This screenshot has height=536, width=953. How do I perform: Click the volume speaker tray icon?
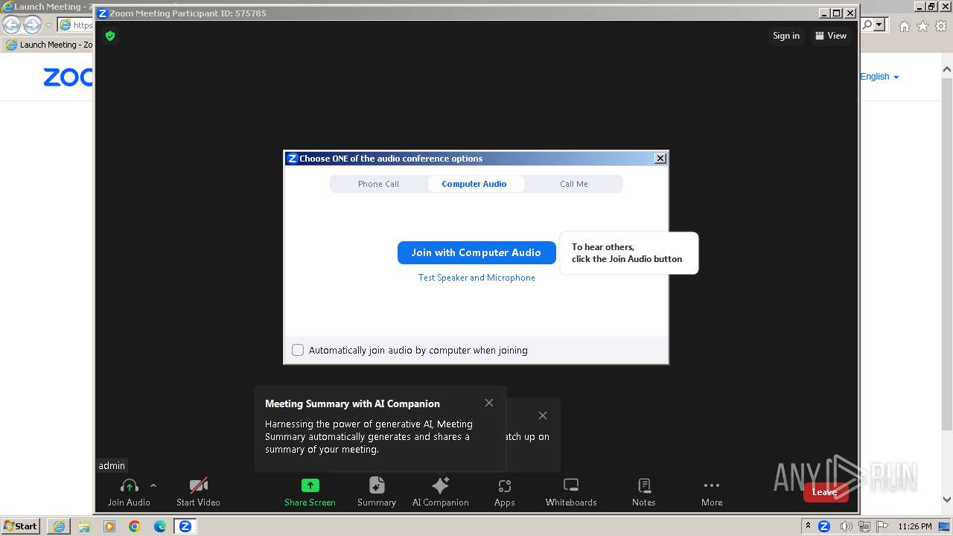(x=846, y=526)
